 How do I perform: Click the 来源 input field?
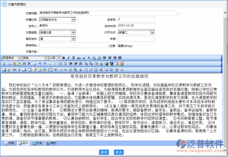click(x=136, y=39)
